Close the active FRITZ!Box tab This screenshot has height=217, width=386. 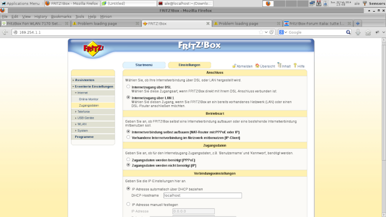pyautogui.click(x=208, y=23)
